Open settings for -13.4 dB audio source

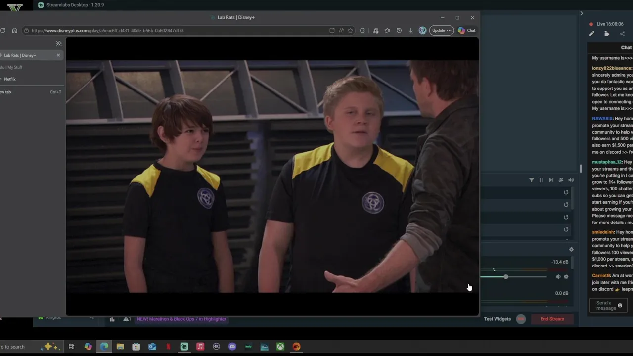[566, 277]
